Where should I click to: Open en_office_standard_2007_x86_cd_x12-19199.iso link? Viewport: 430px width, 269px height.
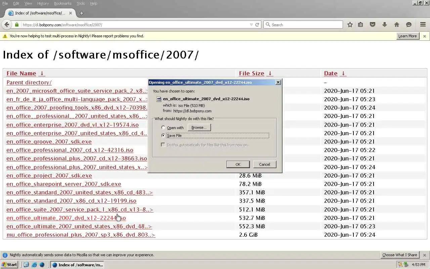click(71, 201)
